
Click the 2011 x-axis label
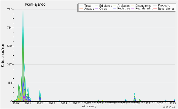(28, 103)
